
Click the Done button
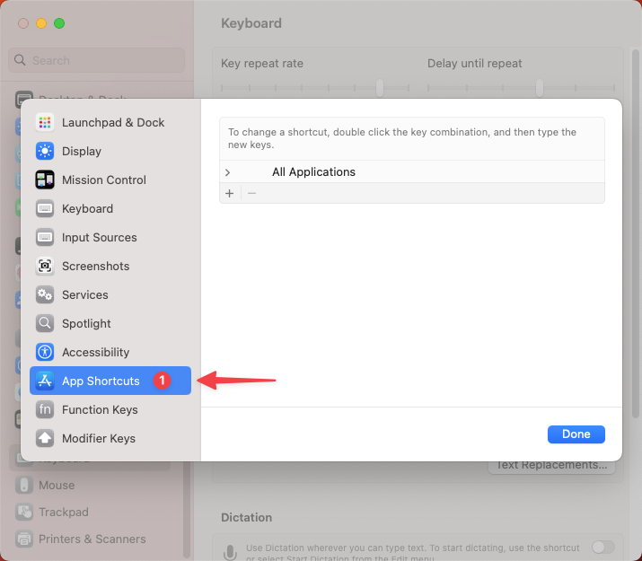[576, 434]
